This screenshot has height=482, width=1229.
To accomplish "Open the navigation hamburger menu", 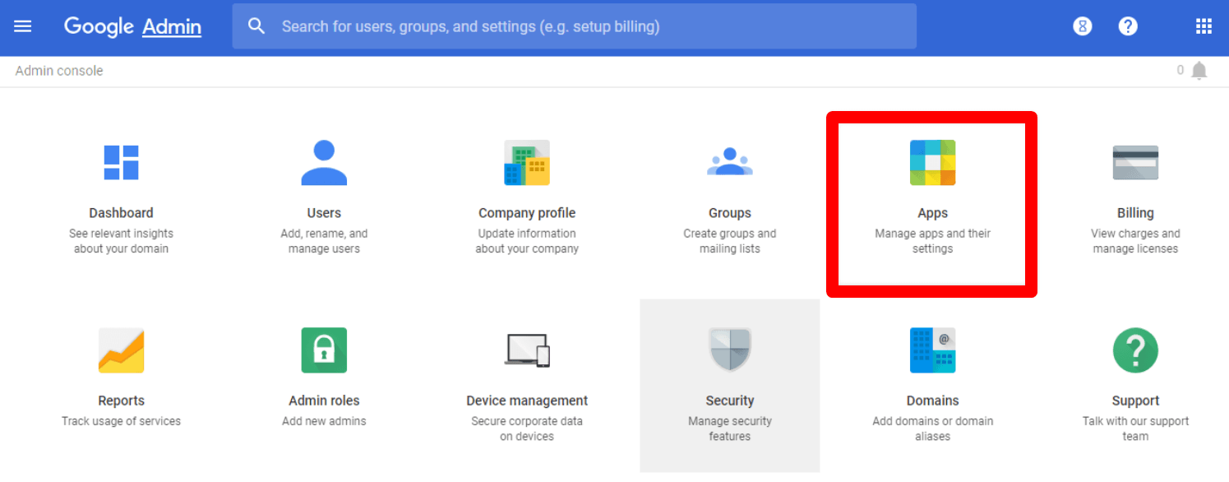I will tap(22, 25).
